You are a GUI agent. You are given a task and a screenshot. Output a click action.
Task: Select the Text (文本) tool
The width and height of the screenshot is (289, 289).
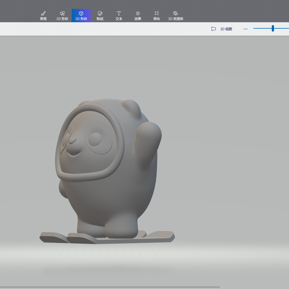point(119,16)
